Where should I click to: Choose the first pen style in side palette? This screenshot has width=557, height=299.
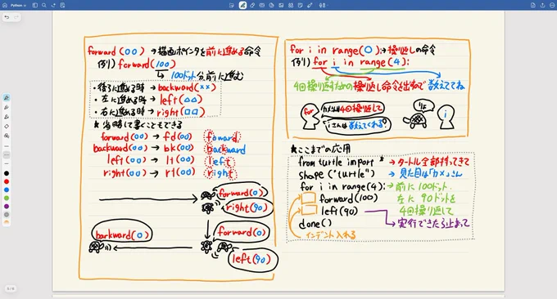coord(7,98)
